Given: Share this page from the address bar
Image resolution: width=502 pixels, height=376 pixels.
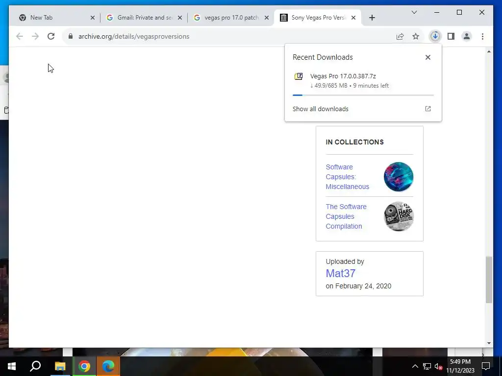Looking at the screenshot, I should coord(400,36).
